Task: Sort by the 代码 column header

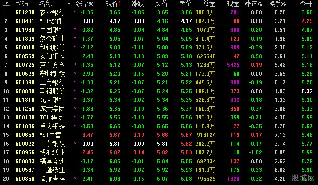Action: 22,4
